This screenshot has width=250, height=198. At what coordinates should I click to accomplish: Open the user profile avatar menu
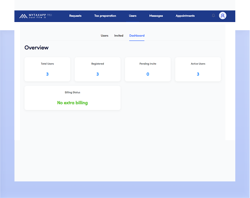223,15
